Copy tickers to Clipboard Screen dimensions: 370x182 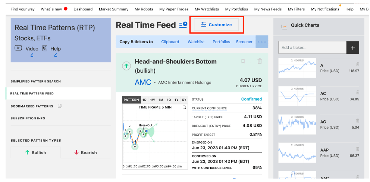[170, 42]
